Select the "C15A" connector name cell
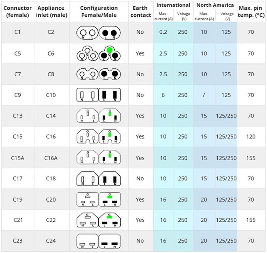The image size is (267, 253). click(18, 158)
